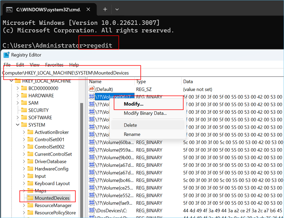The width and height of the screenshot is (284, 218).
Task: Click Rename in the context menu
Action: (x=132, y=134)
